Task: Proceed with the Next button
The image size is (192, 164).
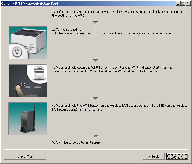Action: click(177, 156)
